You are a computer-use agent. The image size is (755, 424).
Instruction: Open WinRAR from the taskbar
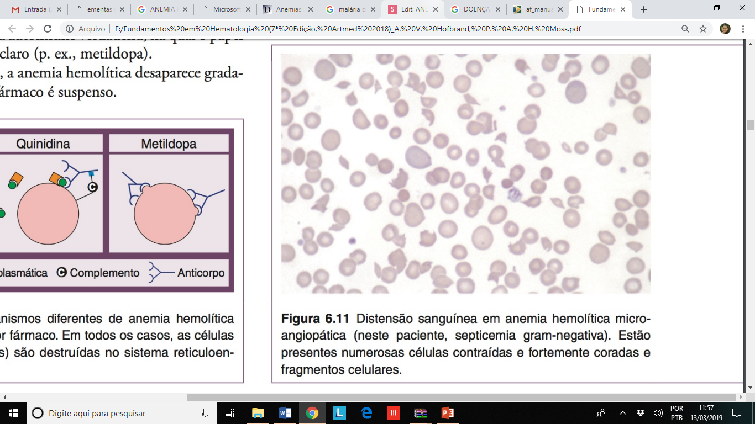point(421,413)
